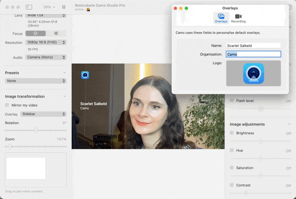Select the manual focus sliders button
The width and height of the screenshot is (296, 199).
[56, 33]
